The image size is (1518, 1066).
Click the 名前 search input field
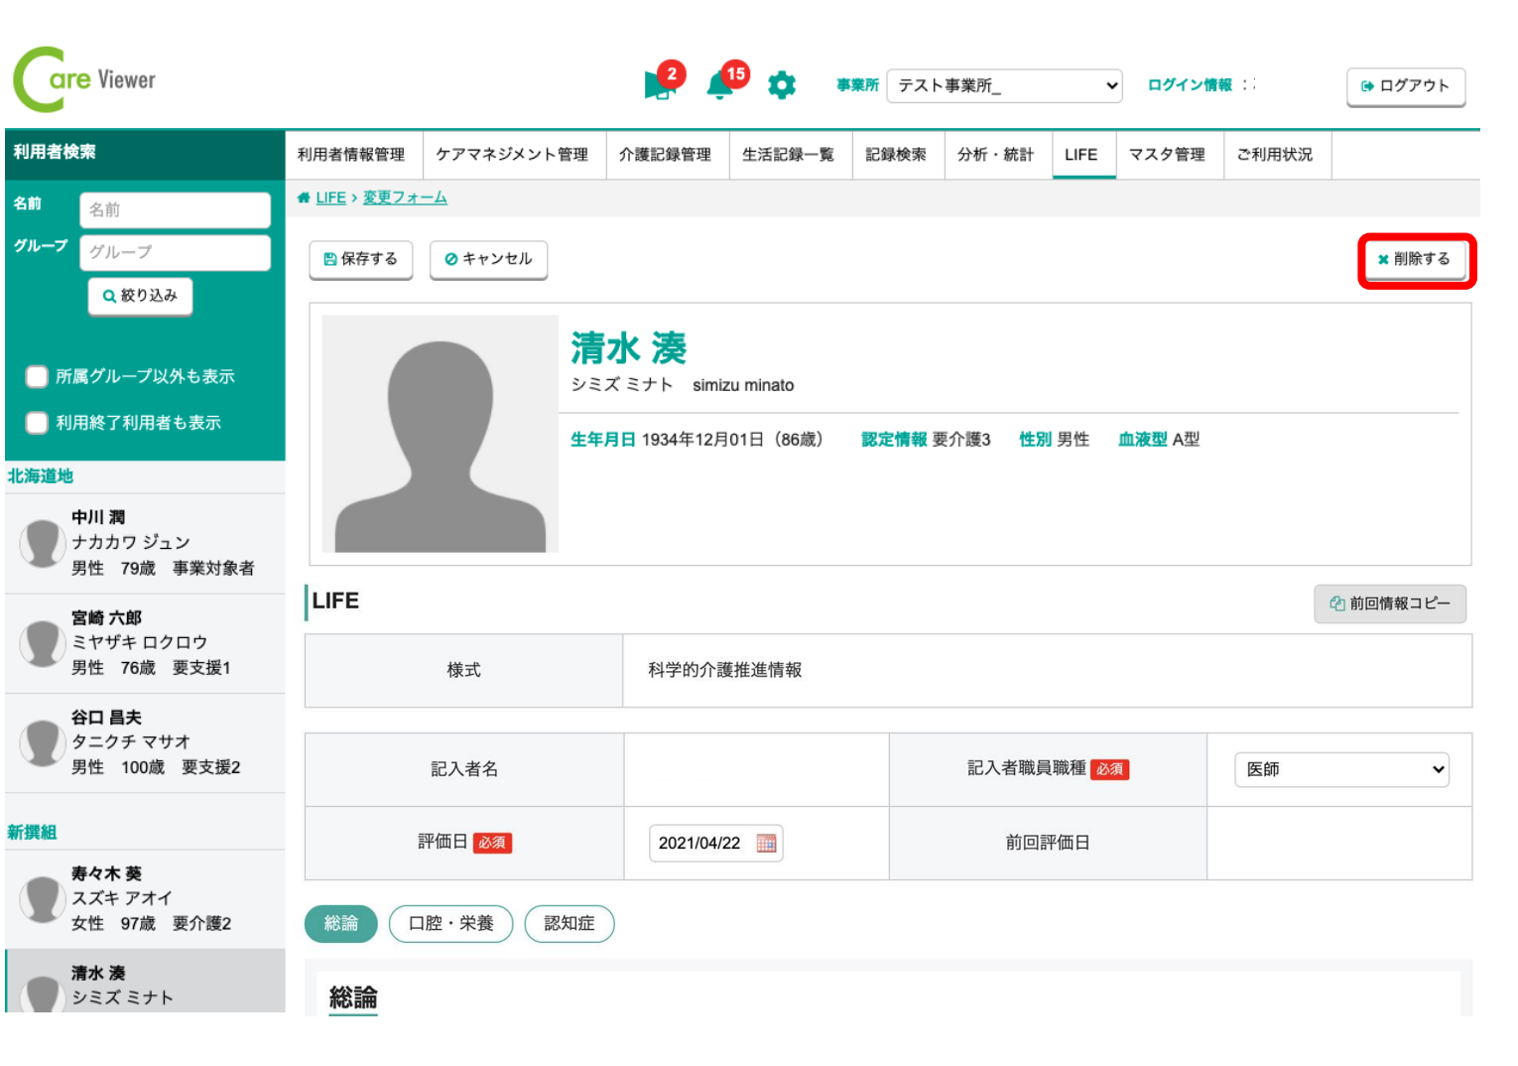[x=175, y=209]
